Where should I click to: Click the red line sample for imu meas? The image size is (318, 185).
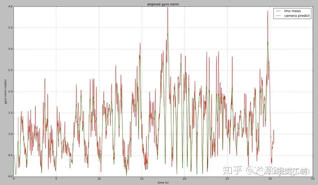279,11
